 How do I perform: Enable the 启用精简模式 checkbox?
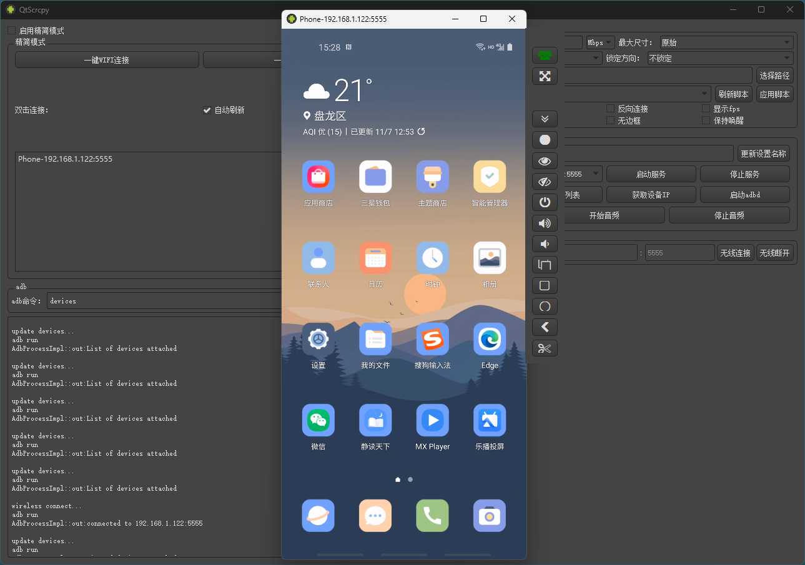[12, 31]
